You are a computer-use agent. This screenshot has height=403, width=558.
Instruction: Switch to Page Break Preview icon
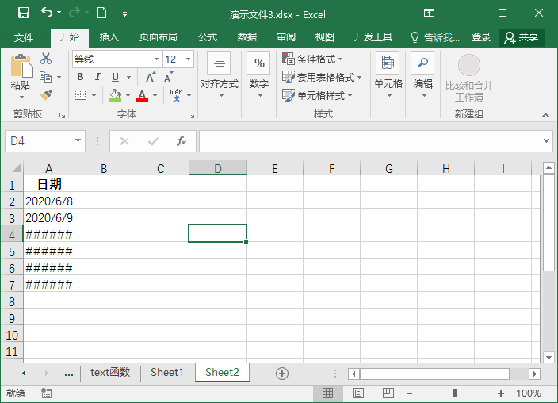pos(388,393)
